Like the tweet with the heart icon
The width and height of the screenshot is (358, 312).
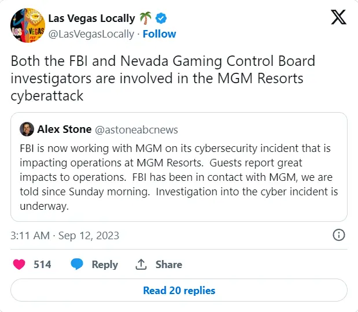pyautogui.click(x=19, y=264)
